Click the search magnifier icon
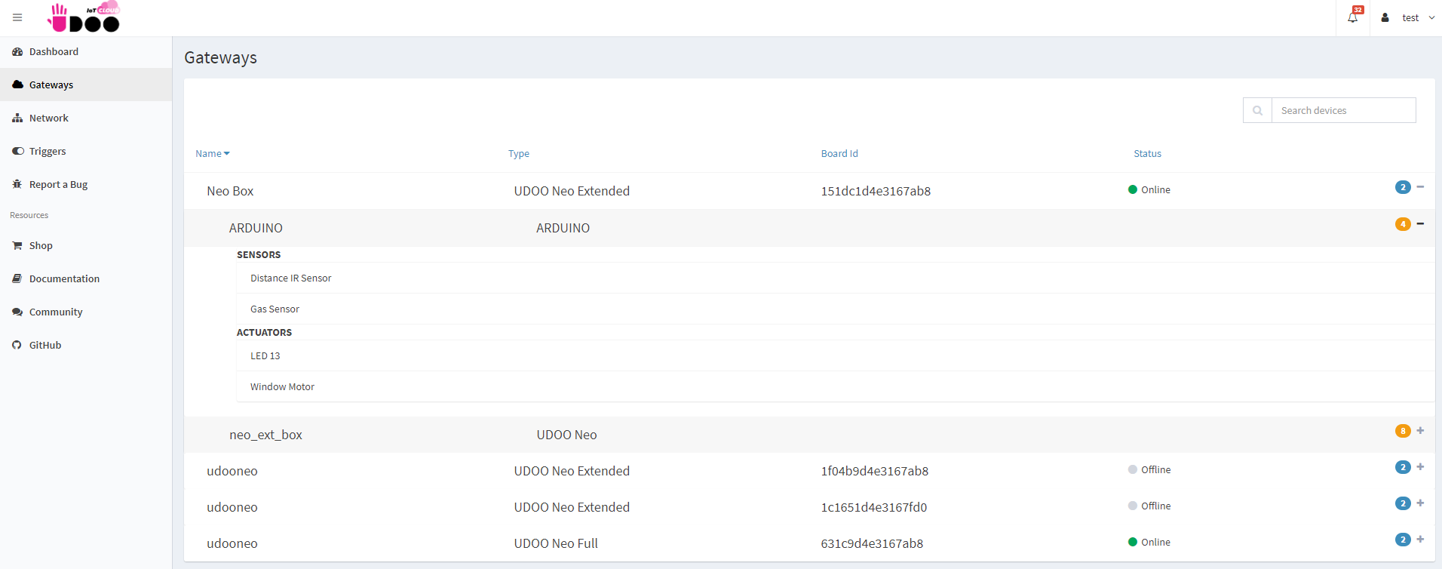Screen dimensions: 1442x569 [1257, 110]
